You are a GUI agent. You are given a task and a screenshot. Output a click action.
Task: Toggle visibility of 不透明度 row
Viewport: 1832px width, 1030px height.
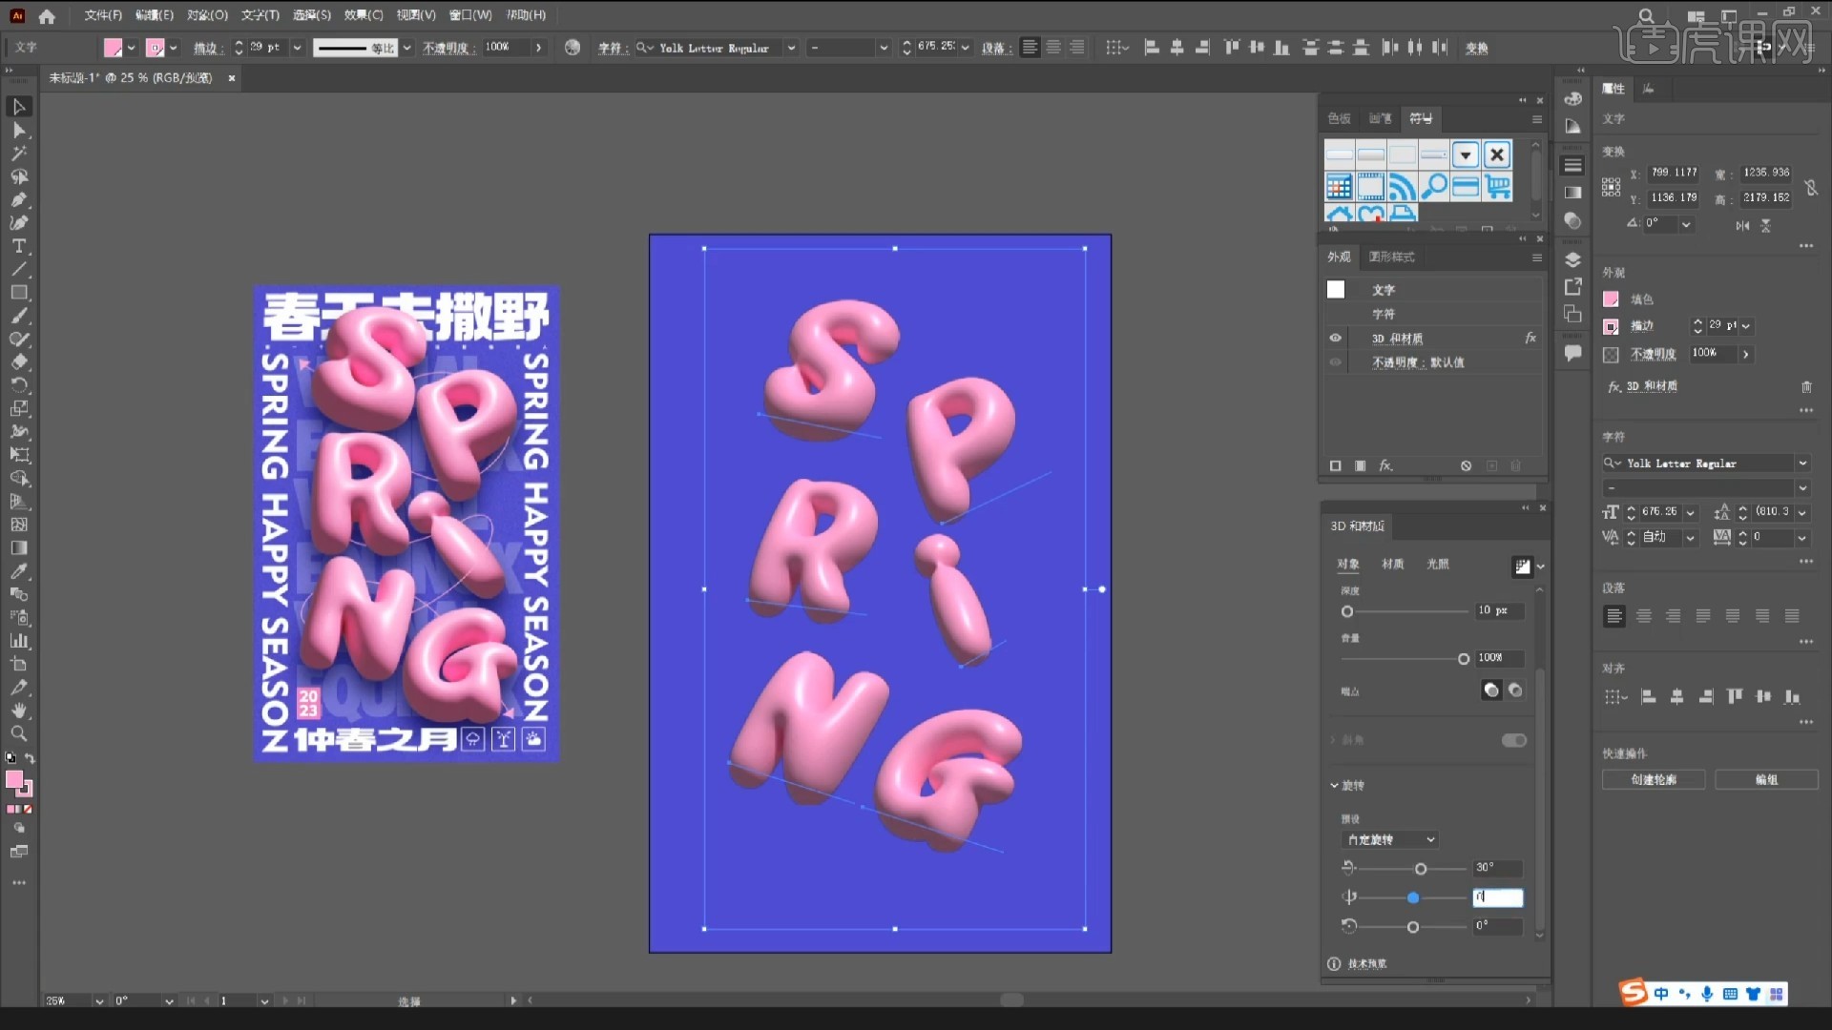(1335, 361)
